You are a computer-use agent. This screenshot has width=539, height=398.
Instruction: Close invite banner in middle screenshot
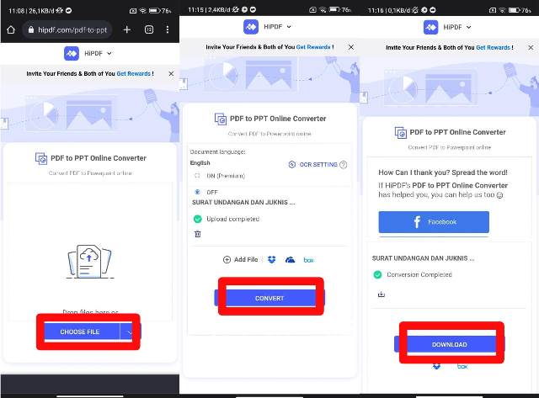351,47
